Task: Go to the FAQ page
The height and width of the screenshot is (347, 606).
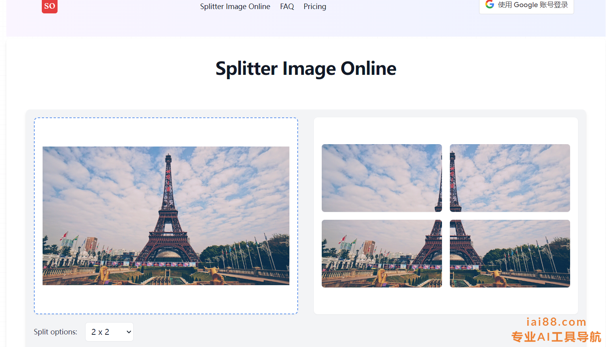Action: [287, 6]
